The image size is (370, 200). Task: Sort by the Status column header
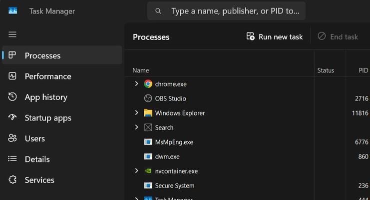click(x=326, y=70)
